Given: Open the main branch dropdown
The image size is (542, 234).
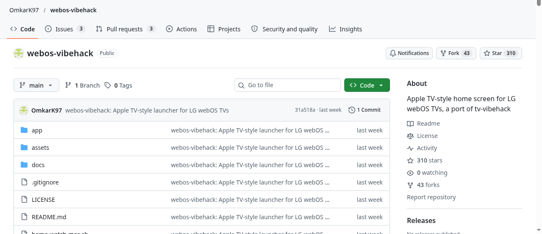Looking at the screenshot, I should (x=36, y=85).
